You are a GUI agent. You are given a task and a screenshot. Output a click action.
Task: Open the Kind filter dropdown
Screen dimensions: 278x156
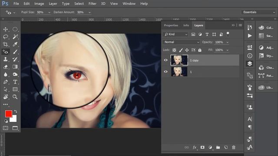pos(175,34)
